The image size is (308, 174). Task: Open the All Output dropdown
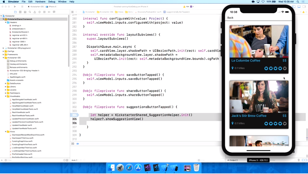tap(233, 160)
